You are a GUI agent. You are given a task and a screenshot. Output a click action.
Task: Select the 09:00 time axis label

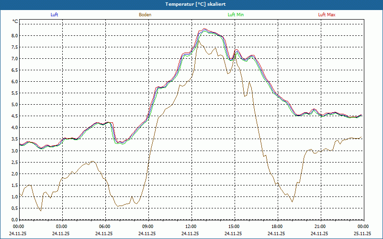point(148,227)
